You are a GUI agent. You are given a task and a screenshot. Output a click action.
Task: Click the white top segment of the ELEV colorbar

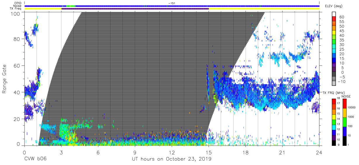[334, 15]
